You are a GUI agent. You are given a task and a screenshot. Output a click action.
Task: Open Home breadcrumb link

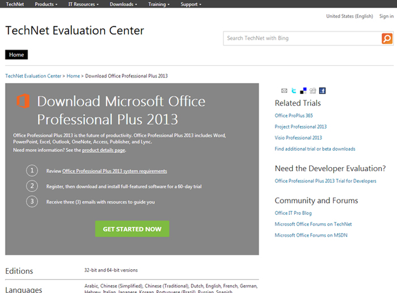click(73, 76)
